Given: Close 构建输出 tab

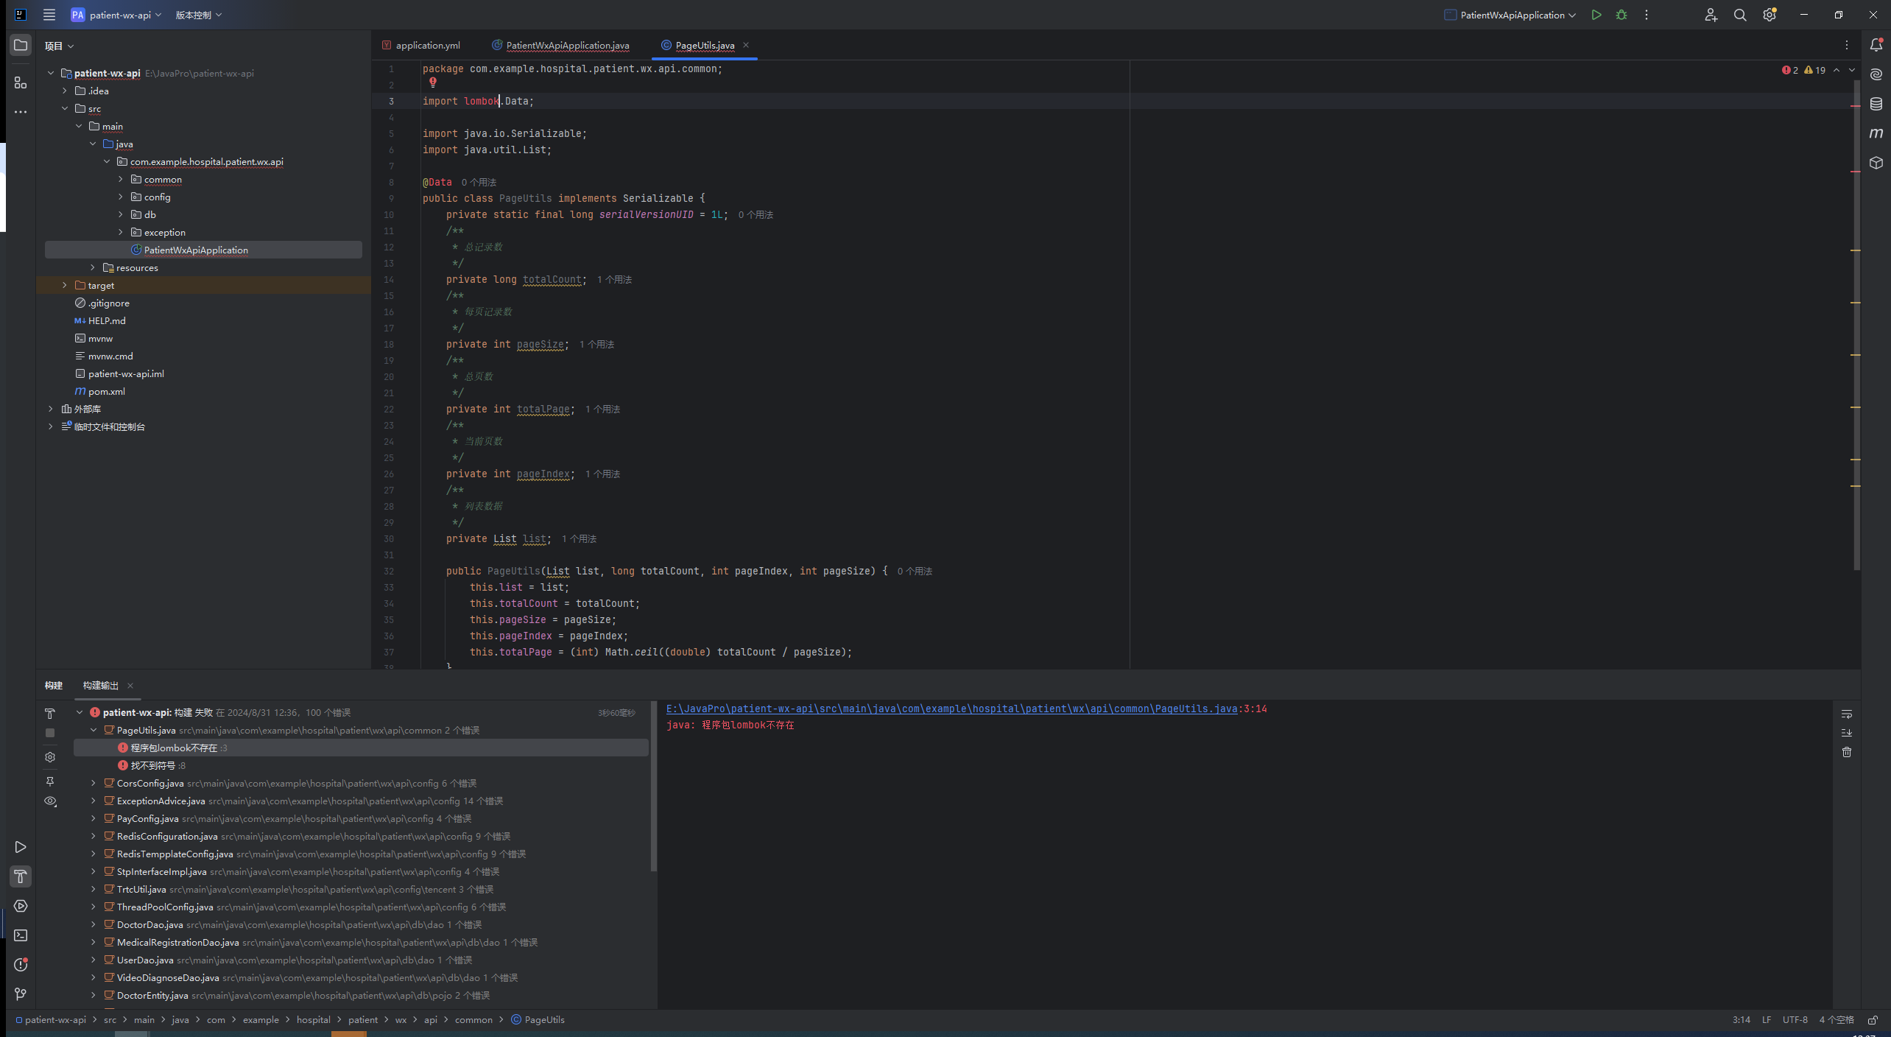Looking at the screenshot, I should tap(130, 686).
